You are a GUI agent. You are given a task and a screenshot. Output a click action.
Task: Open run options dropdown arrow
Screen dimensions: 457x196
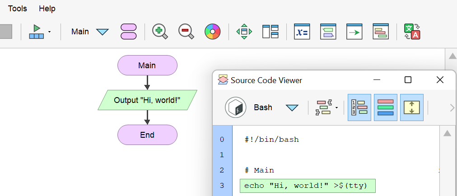click(x=49, y=32)
